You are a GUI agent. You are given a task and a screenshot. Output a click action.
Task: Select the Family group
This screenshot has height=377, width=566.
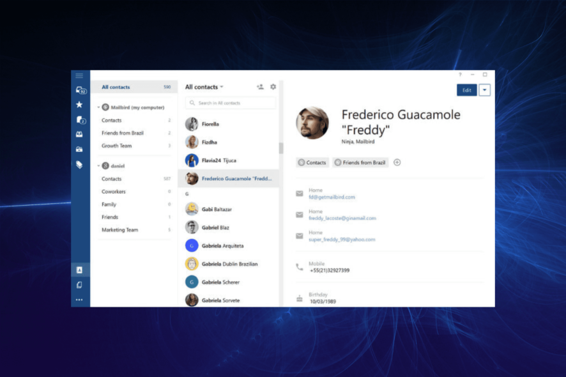click(134, 204)
